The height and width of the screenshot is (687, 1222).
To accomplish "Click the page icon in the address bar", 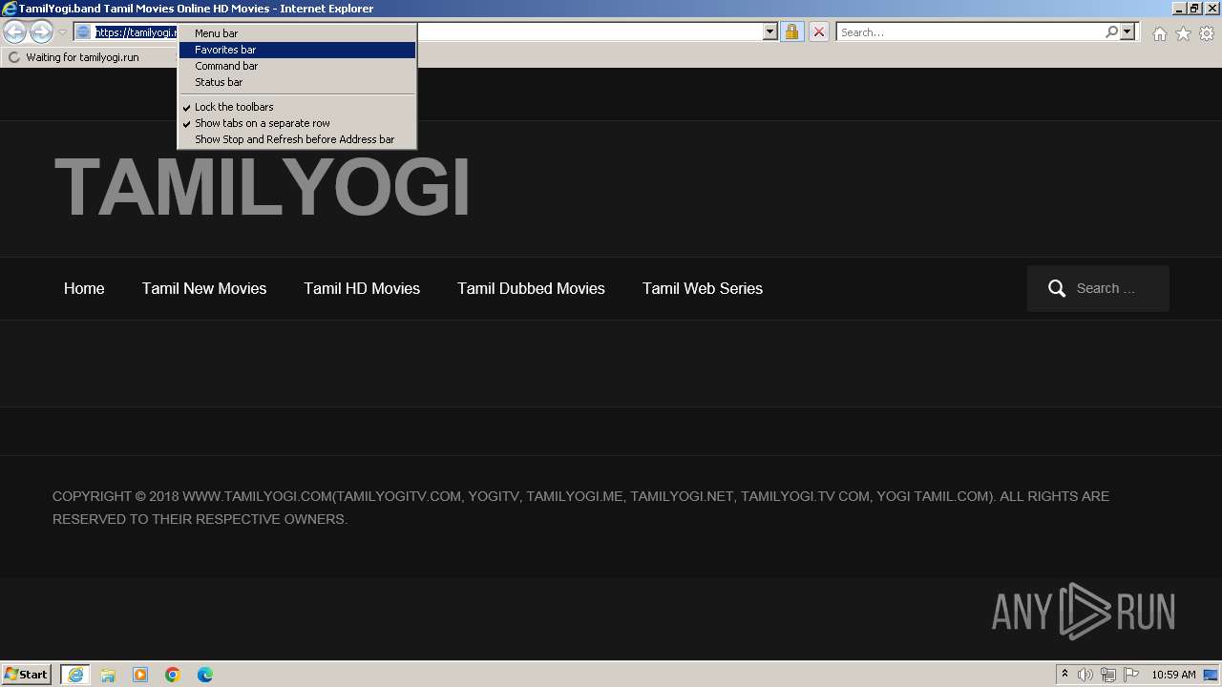I will (84, 32).
